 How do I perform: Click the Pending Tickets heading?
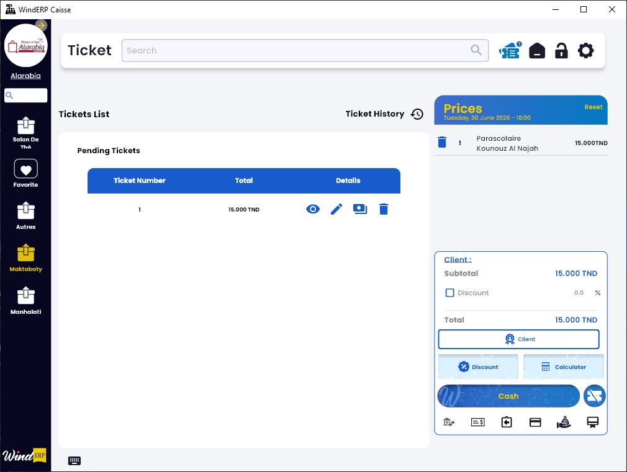(109, 151)
